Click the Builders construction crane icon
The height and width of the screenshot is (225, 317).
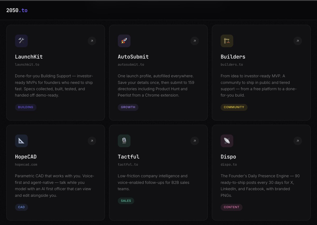click(227, 41)
